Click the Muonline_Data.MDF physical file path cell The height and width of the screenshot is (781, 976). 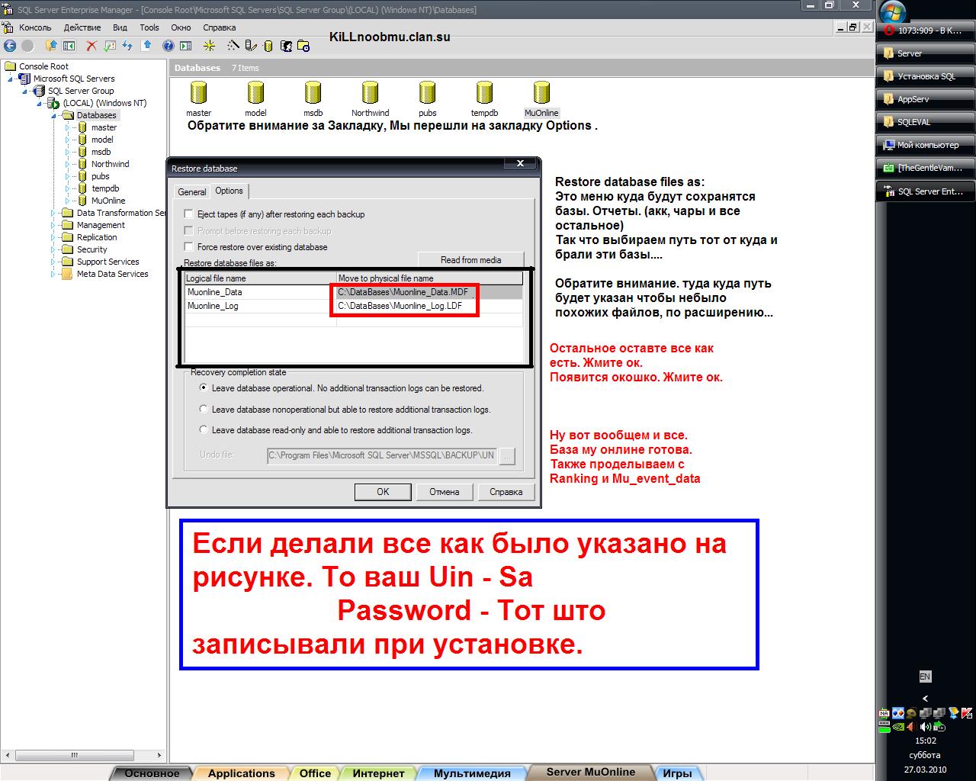pos(403,292)
